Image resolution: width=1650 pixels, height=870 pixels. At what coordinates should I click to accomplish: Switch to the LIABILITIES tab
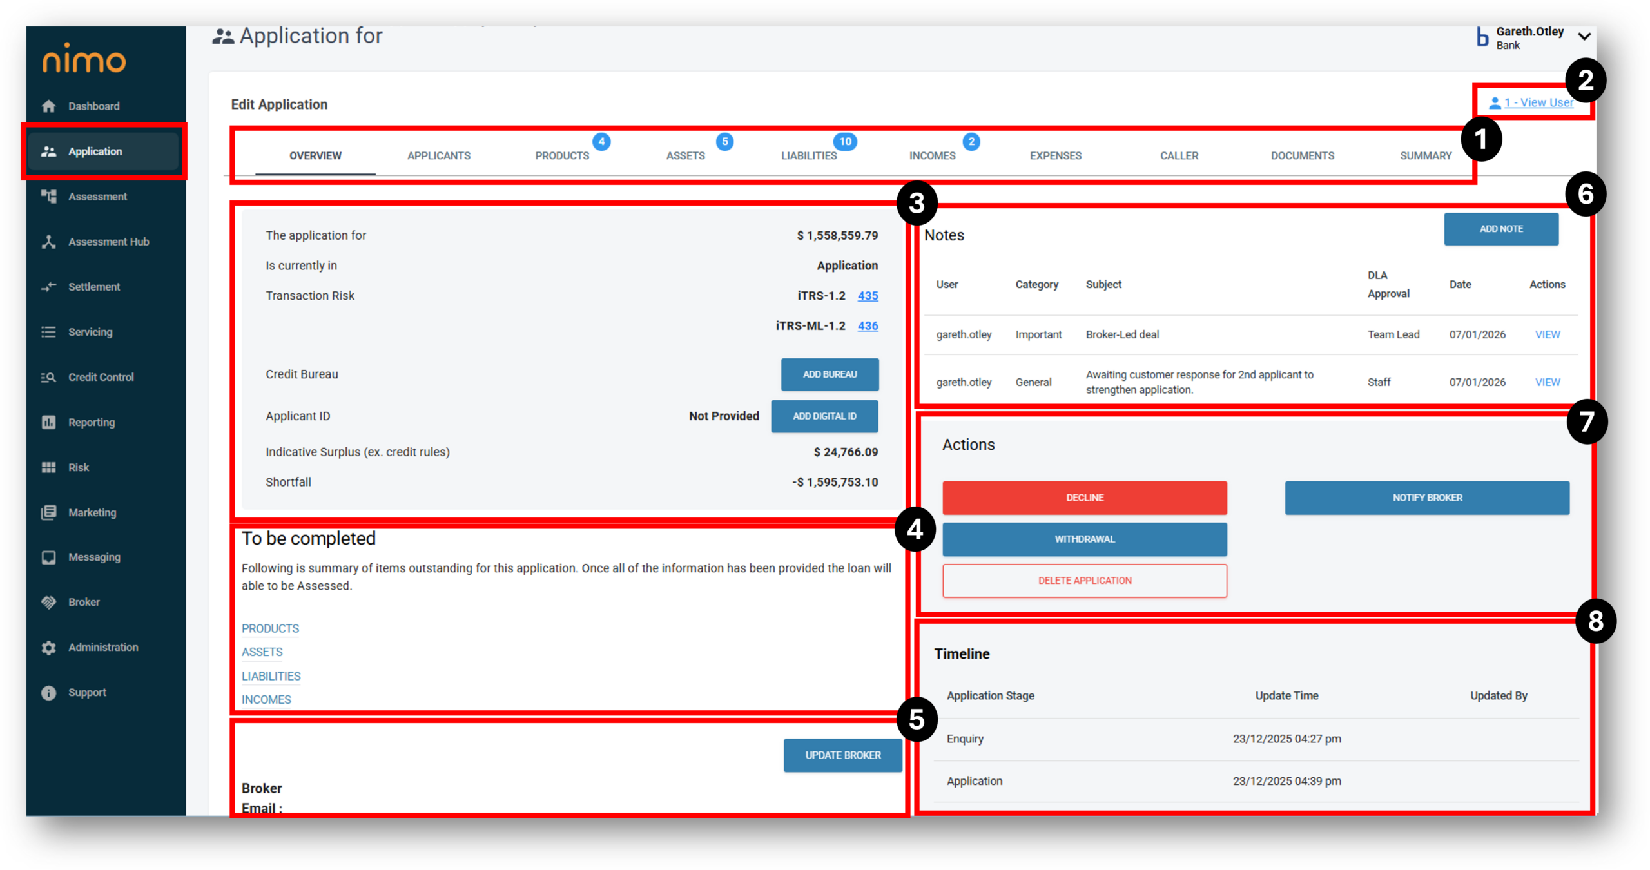coord(809,156)
